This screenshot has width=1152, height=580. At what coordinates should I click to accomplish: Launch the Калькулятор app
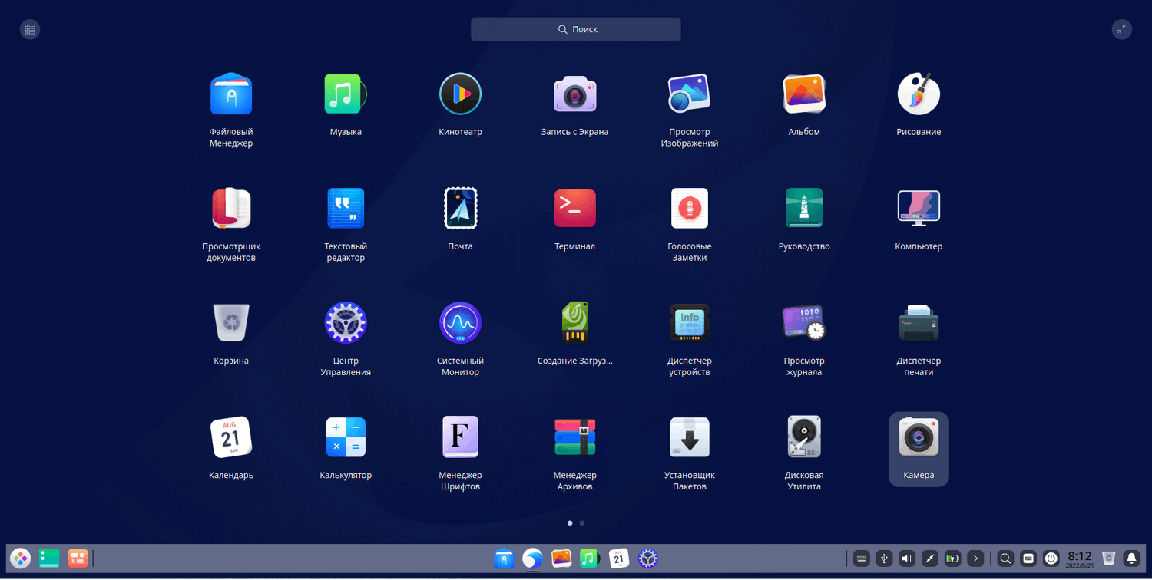tap(346, 437)
